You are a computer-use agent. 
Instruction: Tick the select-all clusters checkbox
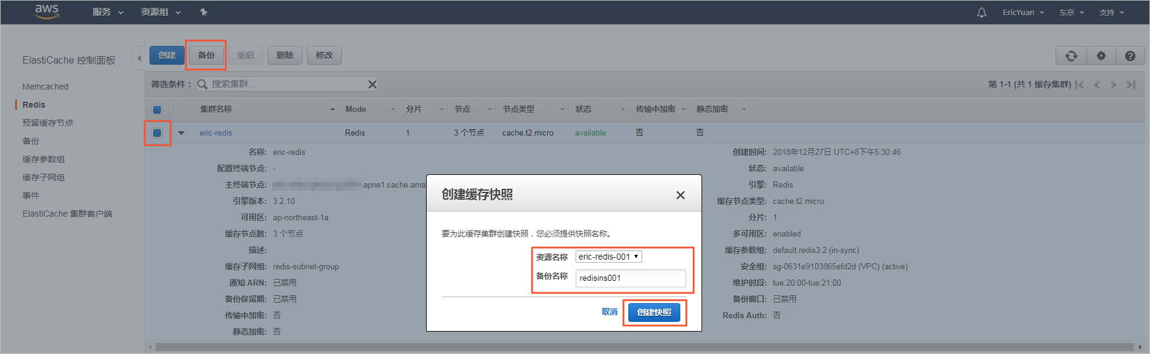[157, 110]
